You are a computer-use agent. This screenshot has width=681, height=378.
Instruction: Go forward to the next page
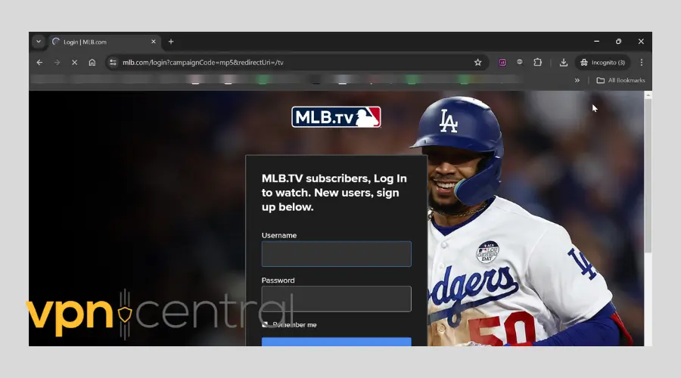(57, 63)
